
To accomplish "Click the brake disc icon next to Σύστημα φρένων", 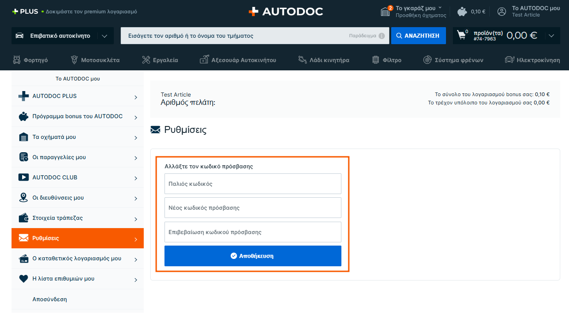I will (x=428, y=60).
